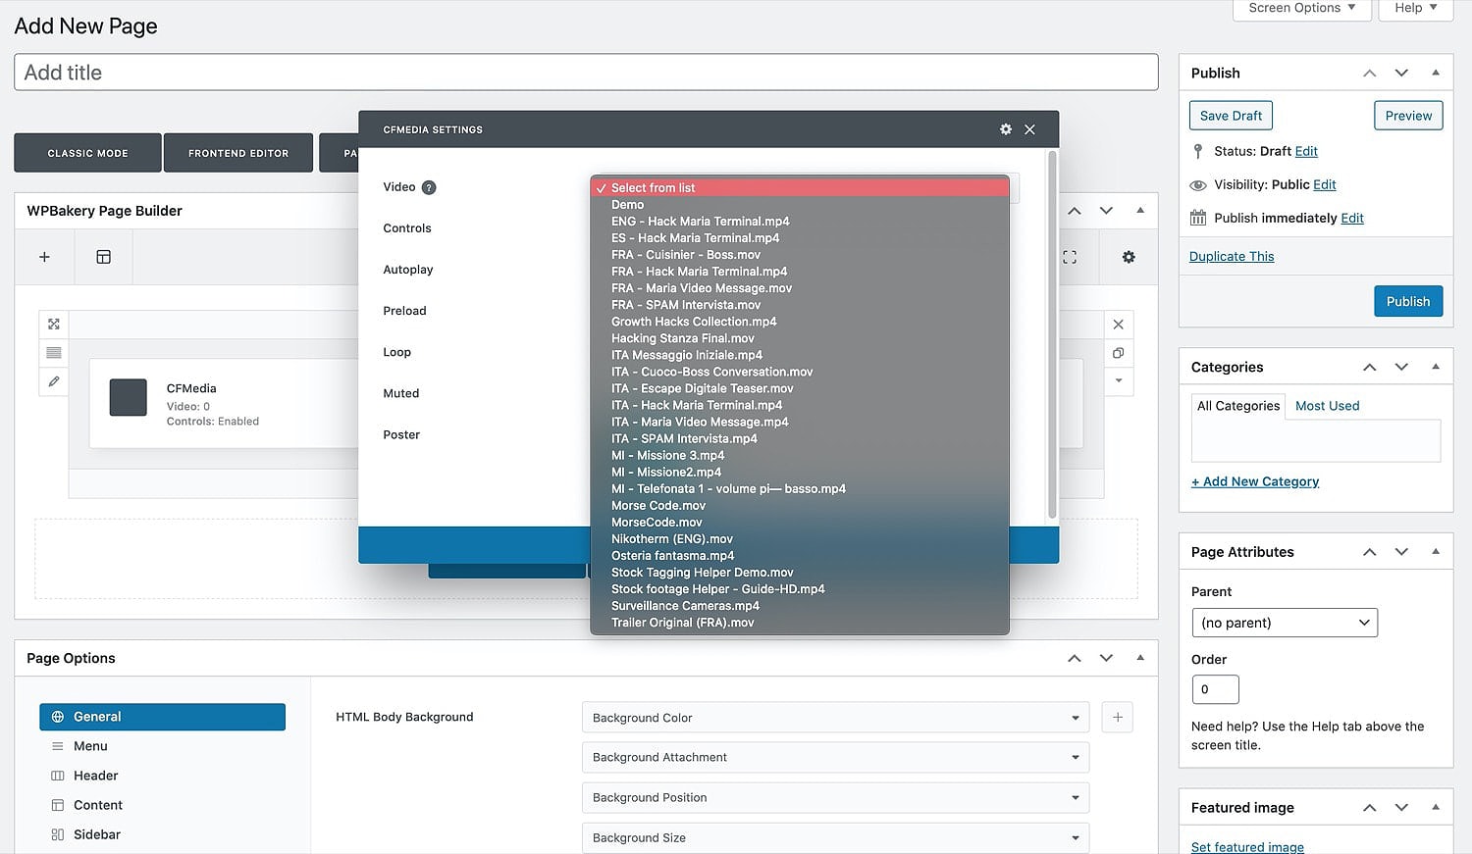Open the Parent page dropdown
The image size is (1472, 854).
point(1284,623)
